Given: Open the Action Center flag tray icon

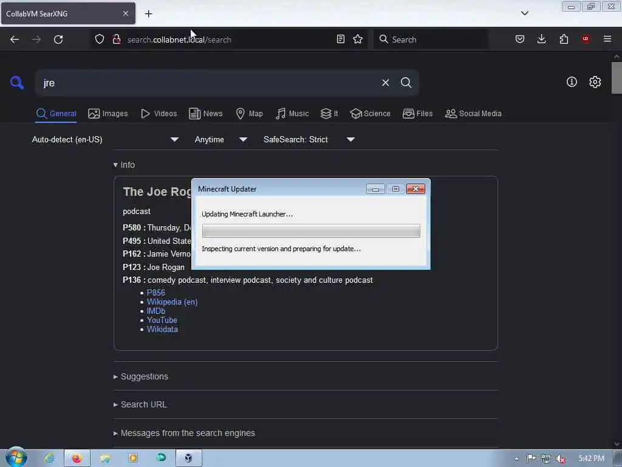Looking at the screenshot, I should (x=531, y=458).
